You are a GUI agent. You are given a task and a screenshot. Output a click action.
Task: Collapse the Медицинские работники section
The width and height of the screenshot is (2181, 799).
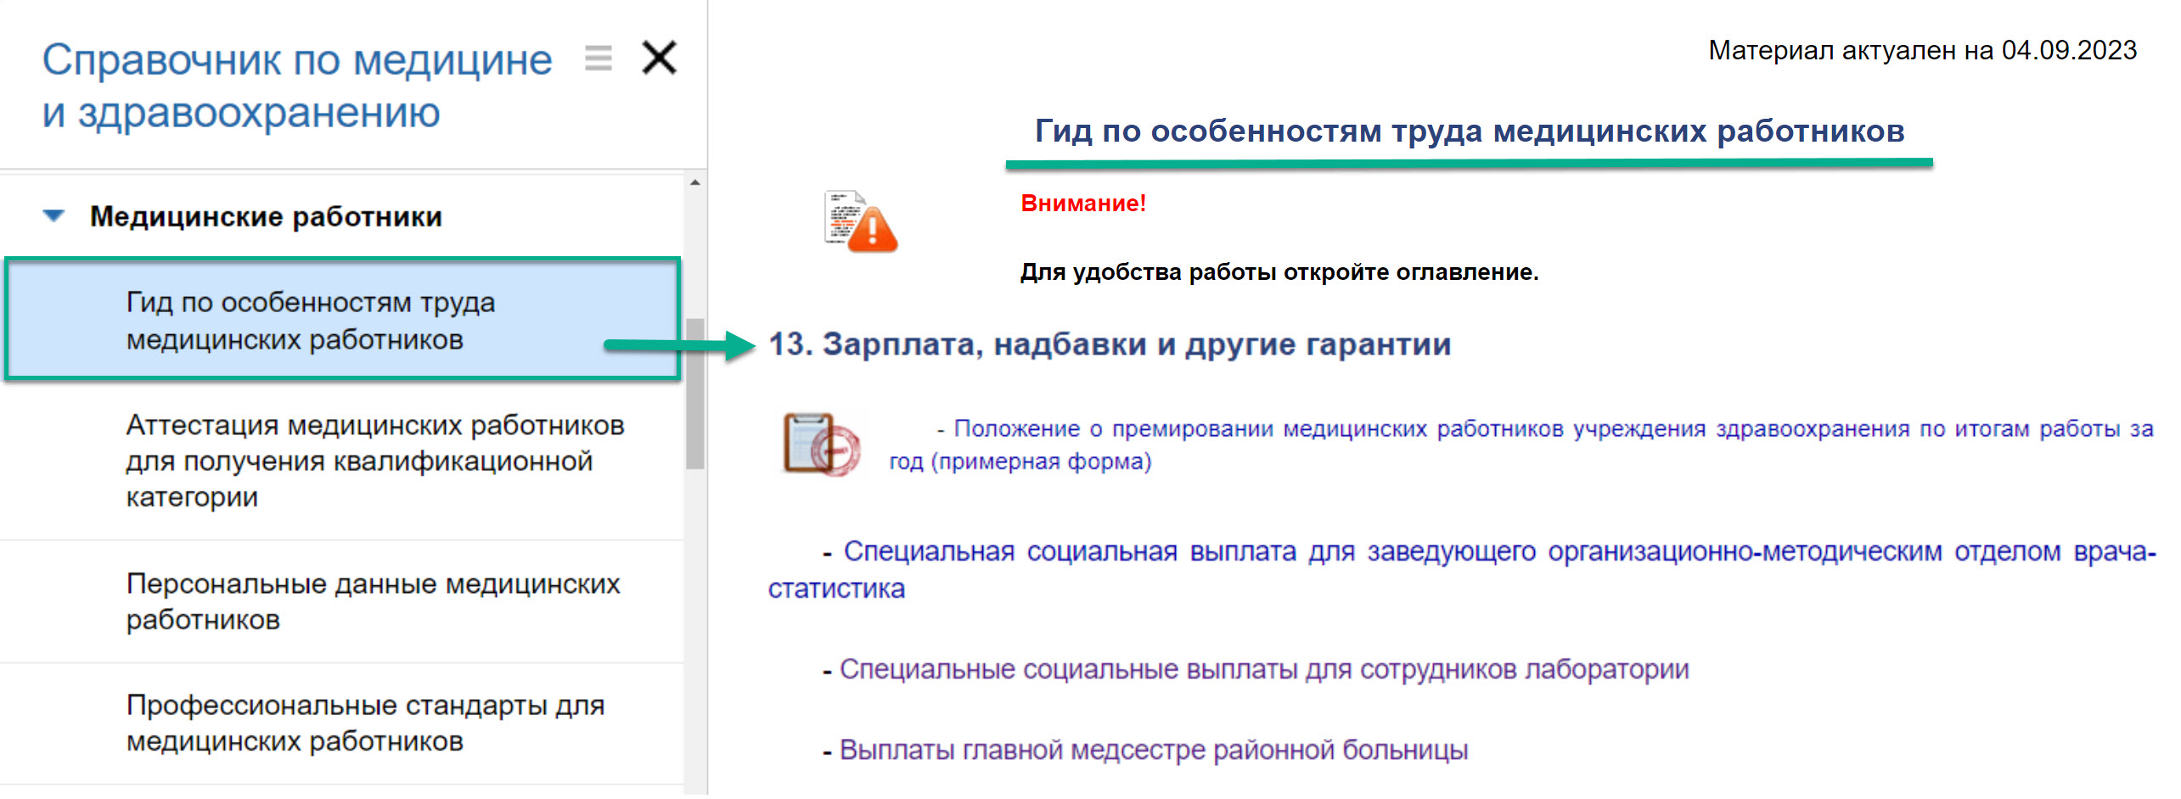[53, 215]
